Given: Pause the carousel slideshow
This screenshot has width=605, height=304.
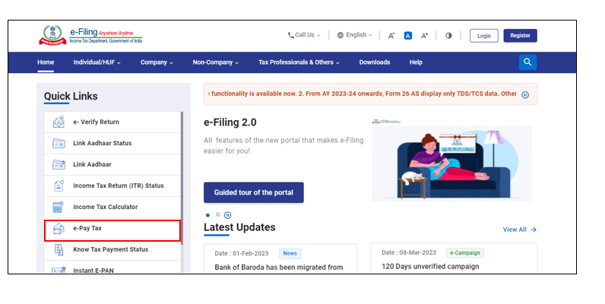Looking at the screenshot, I should [x=227, y=215].
